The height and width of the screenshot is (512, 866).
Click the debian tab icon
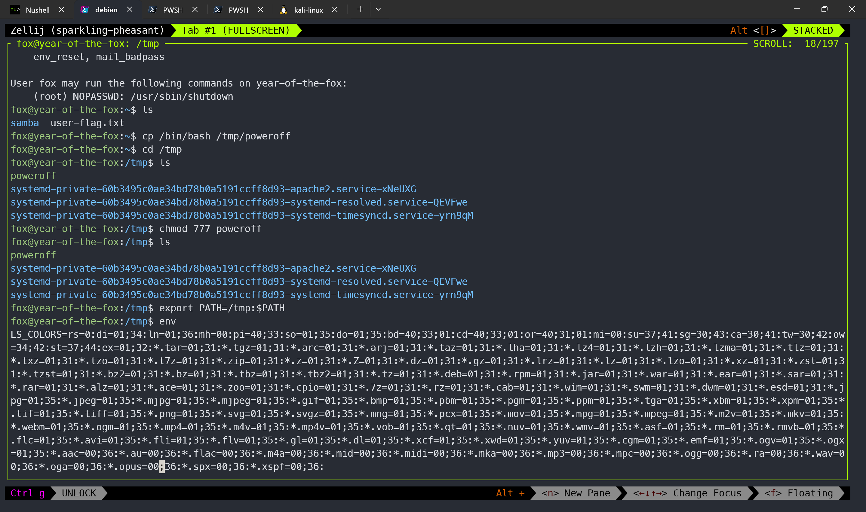pyautogui.click(x=84, y=10)
